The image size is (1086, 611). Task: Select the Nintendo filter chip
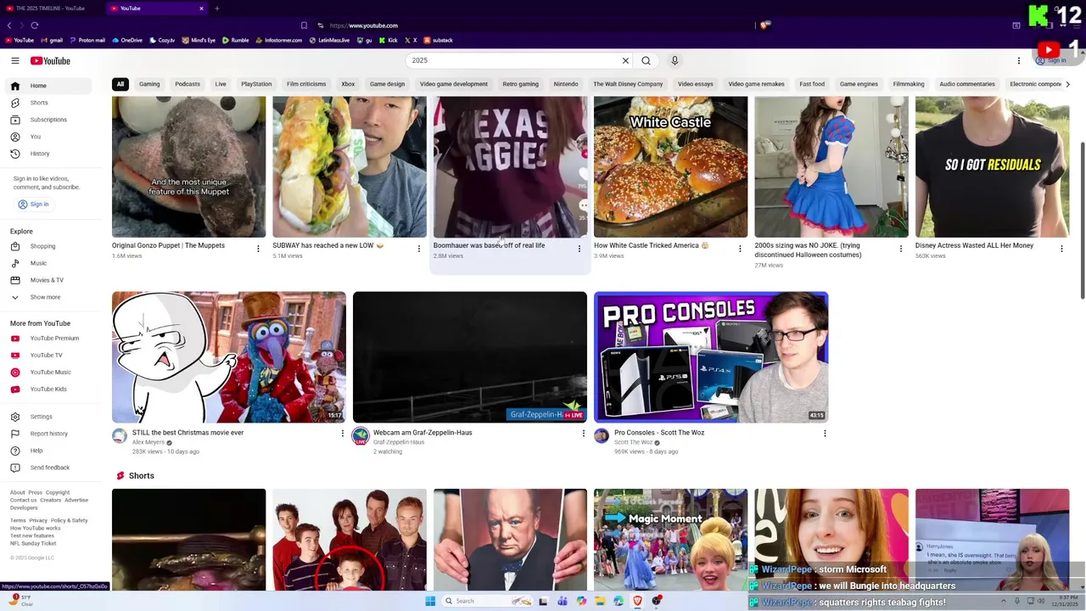tap(566, 84)
